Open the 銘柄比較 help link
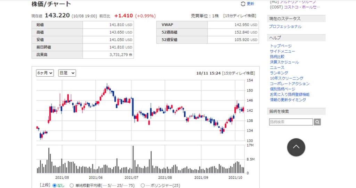 pyautogui.click(x=277, y=57)
